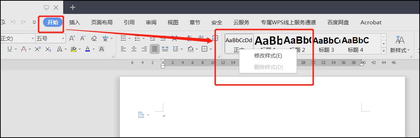Expand the strikethrough options arrow
420x138 pixels.
30,49
